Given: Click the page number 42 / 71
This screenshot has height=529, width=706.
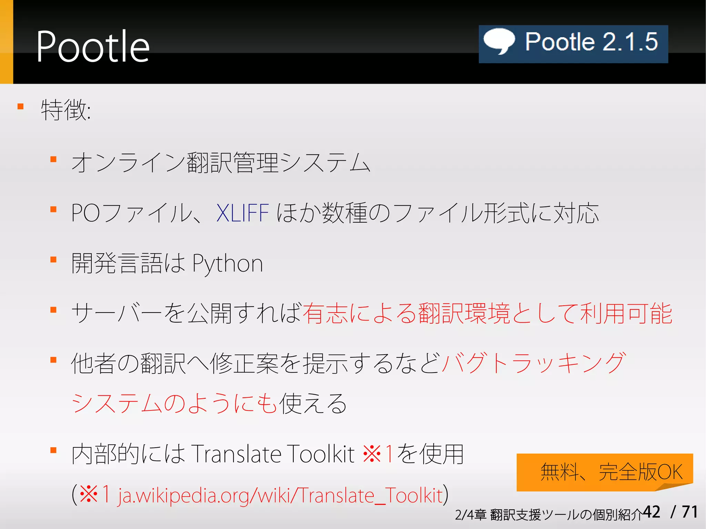Looking at the screenshot, I should (670, 511).
